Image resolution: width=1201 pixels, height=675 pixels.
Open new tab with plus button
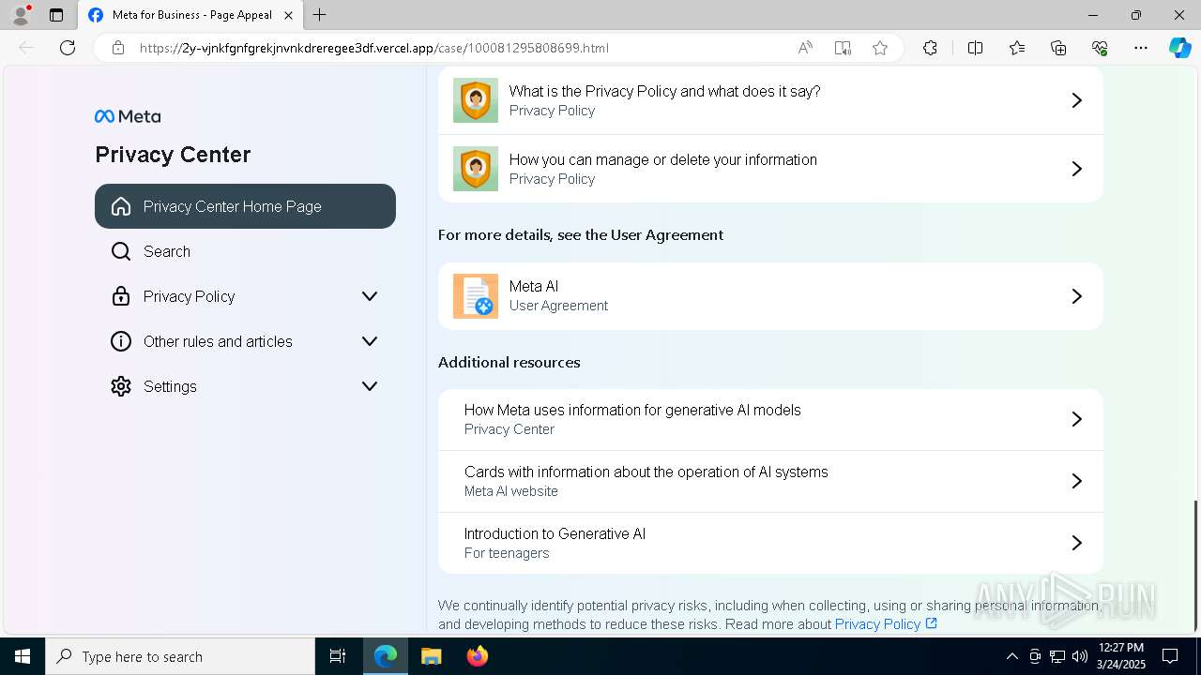(320, 15)
